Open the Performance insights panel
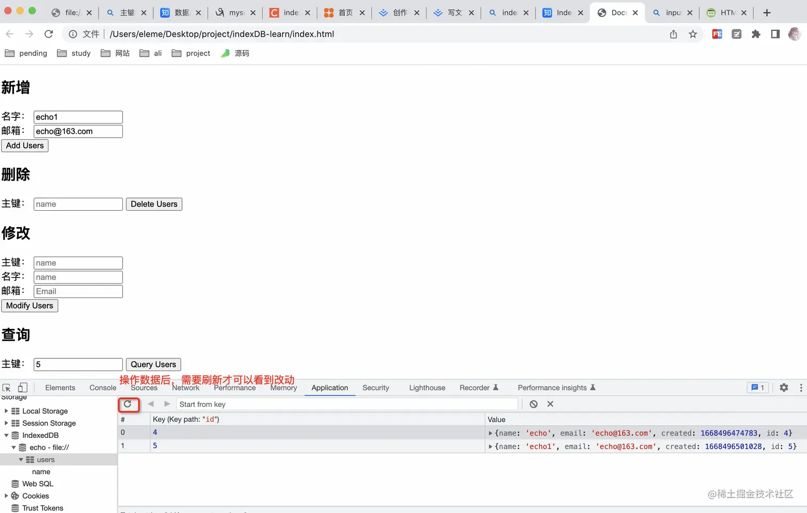 coord(557,388)
